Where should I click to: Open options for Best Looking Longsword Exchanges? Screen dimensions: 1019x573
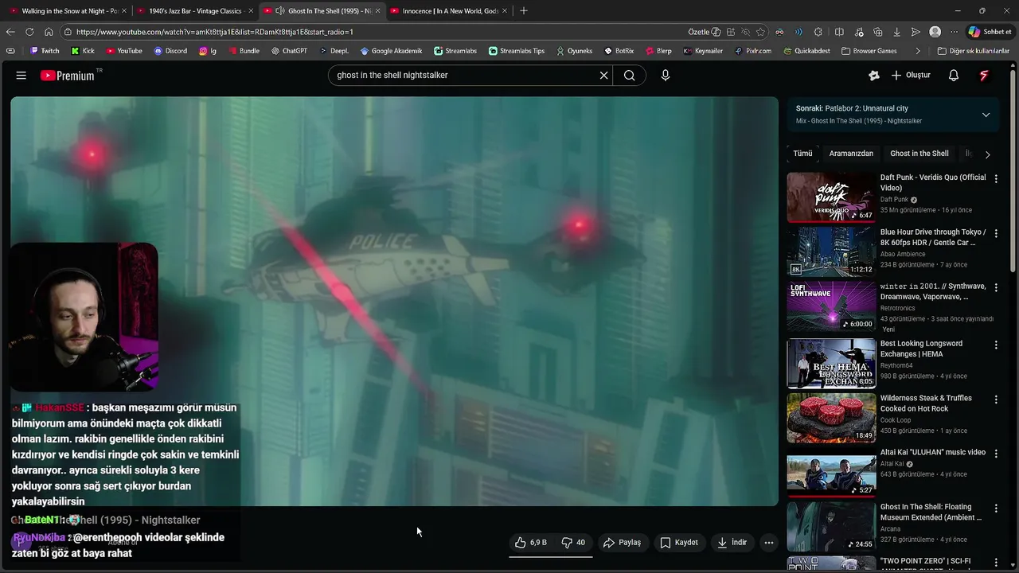996,345
